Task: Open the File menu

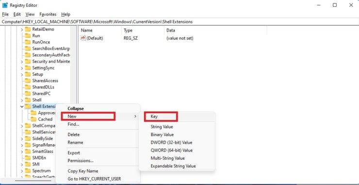Action: [x=5, y=14]
